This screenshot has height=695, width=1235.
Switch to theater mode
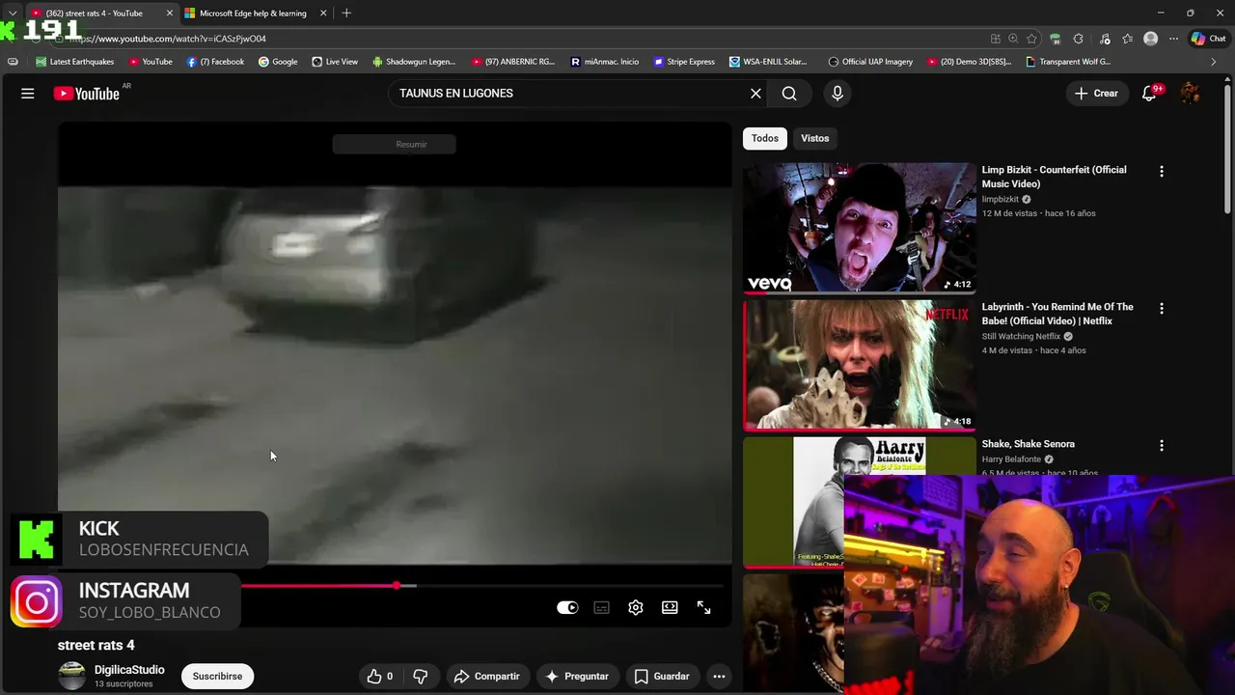670,607
